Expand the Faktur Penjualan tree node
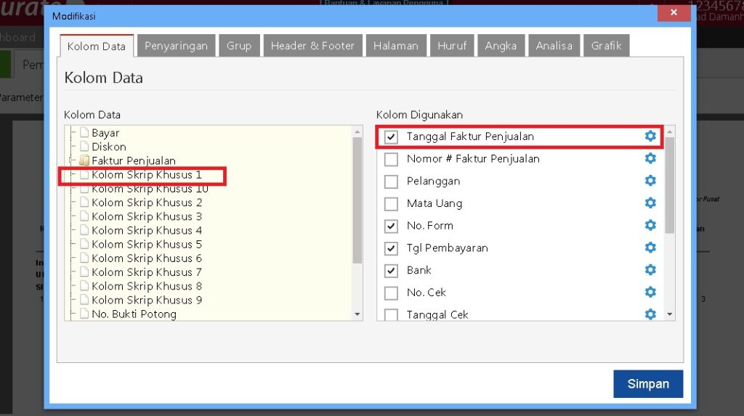744x416 pixels. point(72,160)
